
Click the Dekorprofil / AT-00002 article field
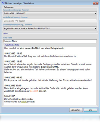[x=50, y=21]
